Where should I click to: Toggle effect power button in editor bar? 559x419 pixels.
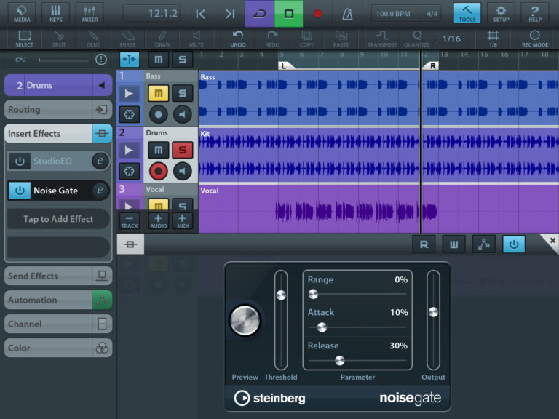coord(514,244)
